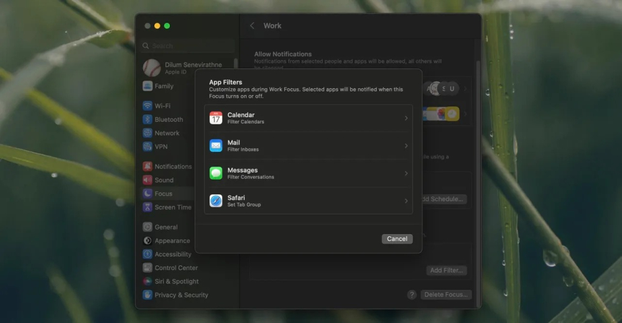Click the Accessibility icon in sidebar

(x=147, y=254)
